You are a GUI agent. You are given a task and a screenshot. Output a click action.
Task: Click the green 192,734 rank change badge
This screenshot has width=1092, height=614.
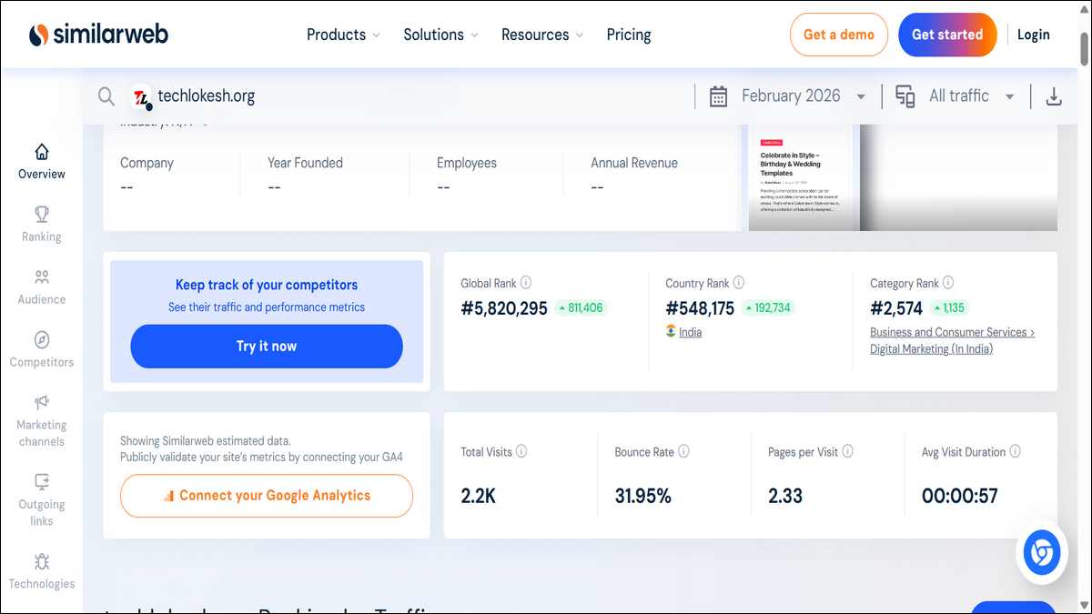click(x=768, y=307)
